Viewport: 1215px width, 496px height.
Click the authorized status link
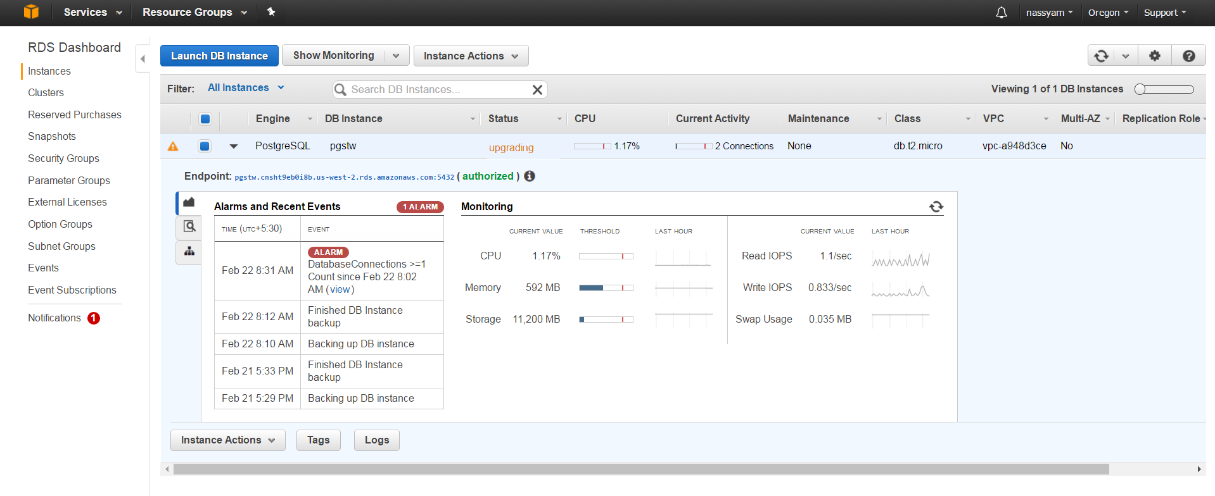[488, 177]
